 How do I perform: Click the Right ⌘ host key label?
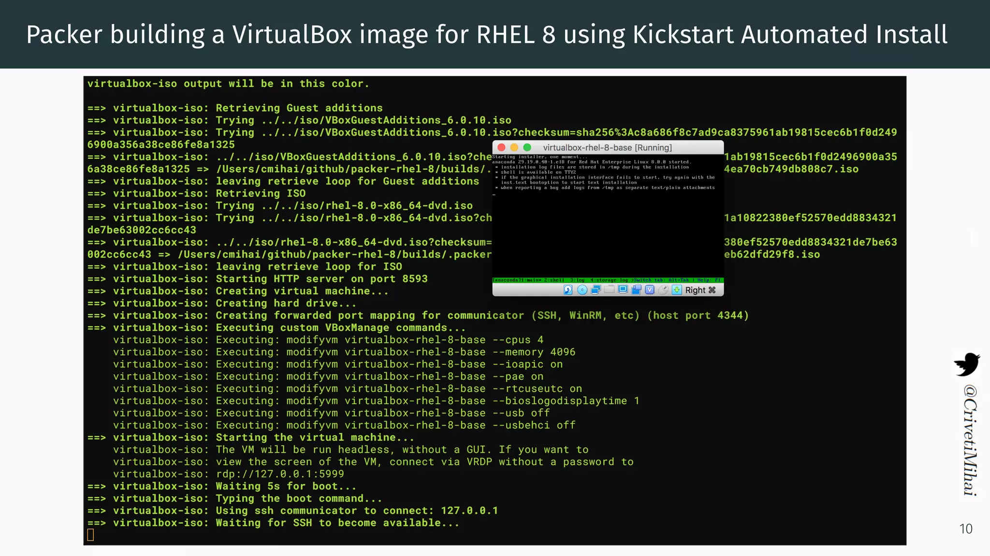(x=700, y=290)
